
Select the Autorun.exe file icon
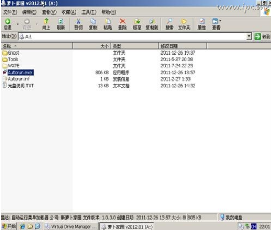pos(5,72)
